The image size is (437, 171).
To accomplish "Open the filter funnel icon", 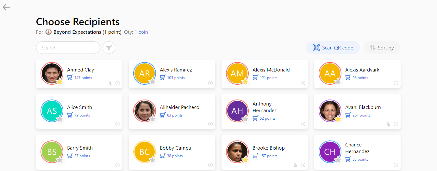I will 109,48.
